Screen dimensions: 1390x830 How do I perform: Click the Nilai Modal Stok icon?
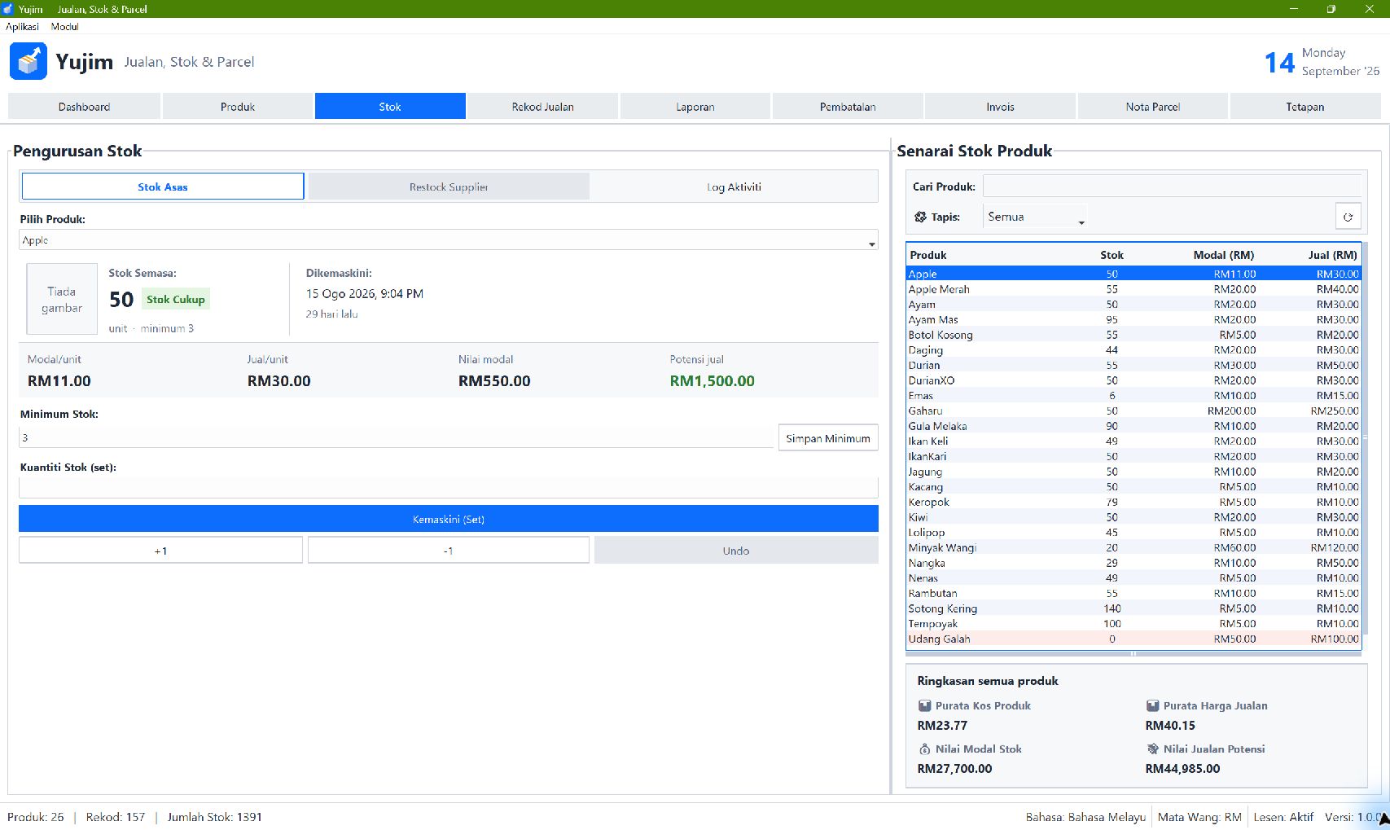coord(924,749)
